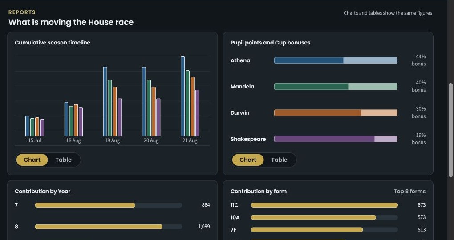This screenshot has width=454, height=240.
Task: Click the 18 Aug bar group
Action: click(73, 119)
